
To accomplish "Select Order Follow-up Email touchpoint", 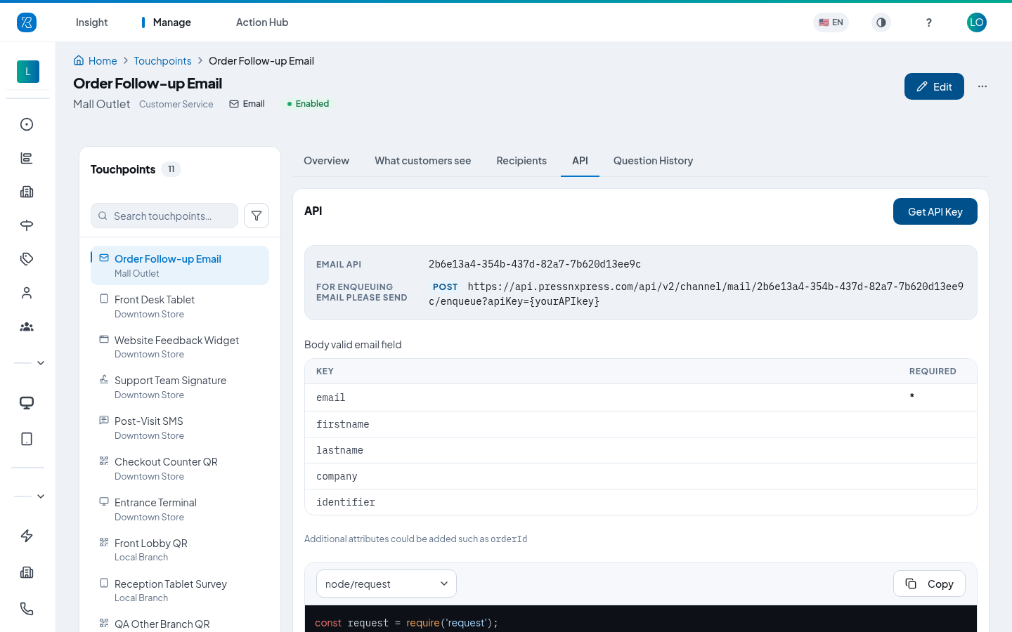I will (x=180, y=265).
